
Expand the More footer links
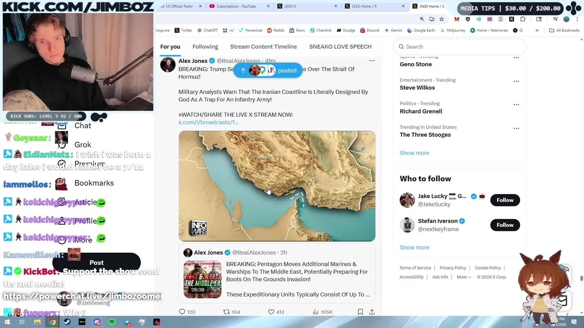pyautogui.click(x=464, y=277)
